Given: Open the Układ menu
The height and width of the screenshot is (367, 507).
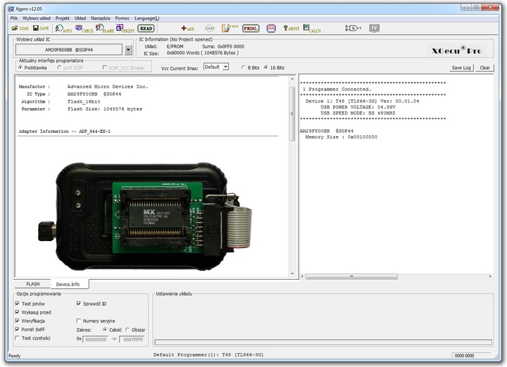Looking at the screenshot, I should coord(80,18).
